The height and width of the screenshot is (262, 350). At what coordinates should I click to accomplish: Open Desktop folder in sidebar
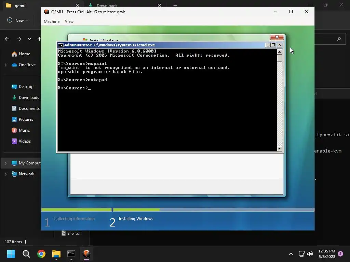tap(26, 87)
